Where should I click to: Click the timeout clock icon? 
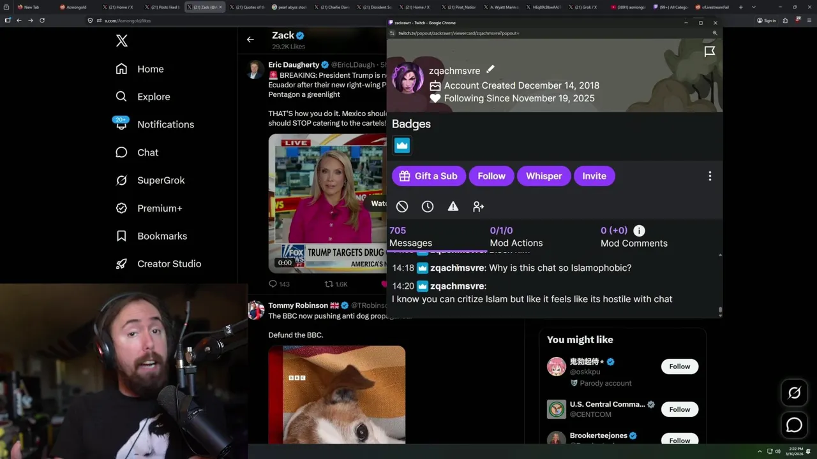tap(428, 207)
